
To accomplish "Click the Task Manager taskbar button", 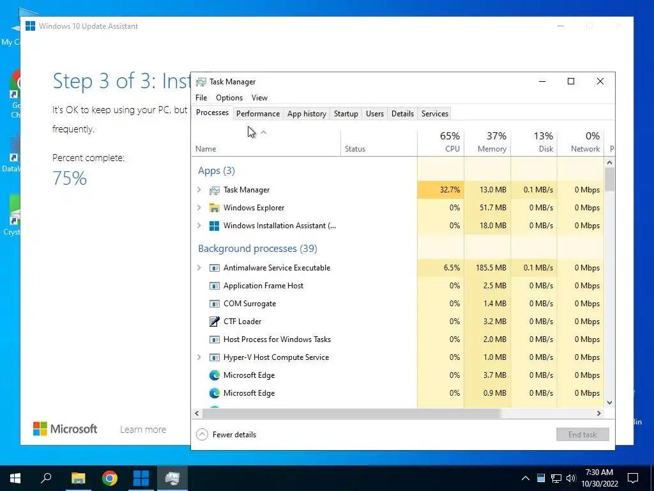I will (172, 478).
